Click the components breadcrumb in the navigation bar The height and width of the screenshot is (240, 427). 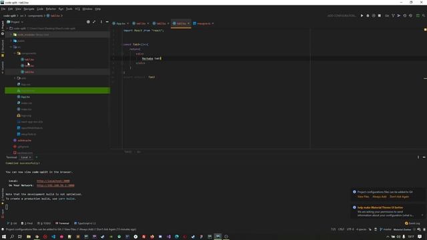[35, 16]
